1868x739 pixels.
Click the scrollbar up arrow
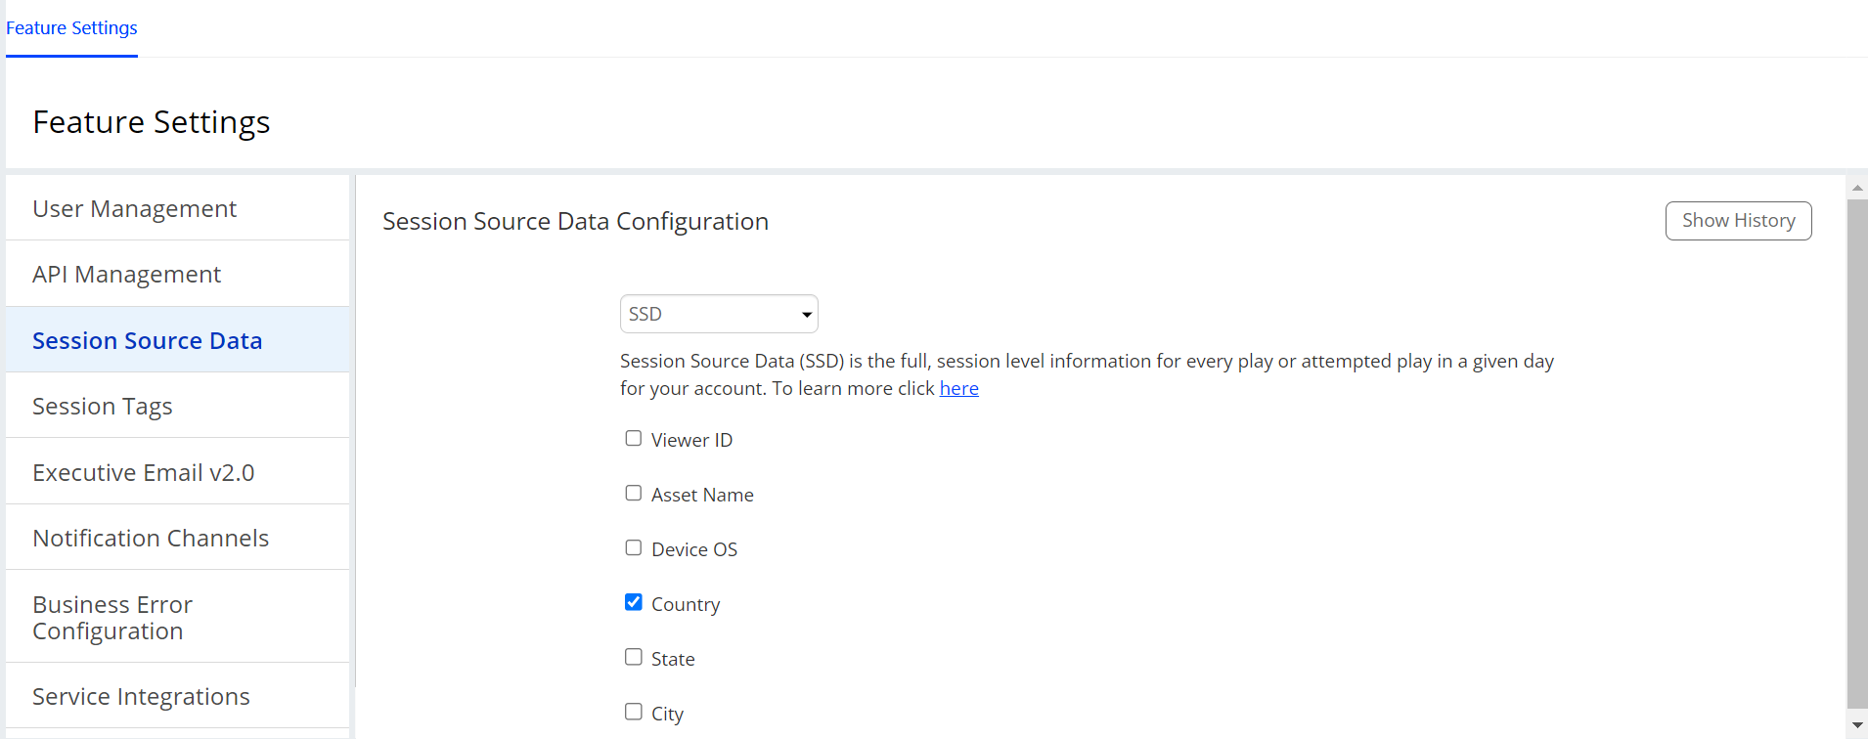1856,188
